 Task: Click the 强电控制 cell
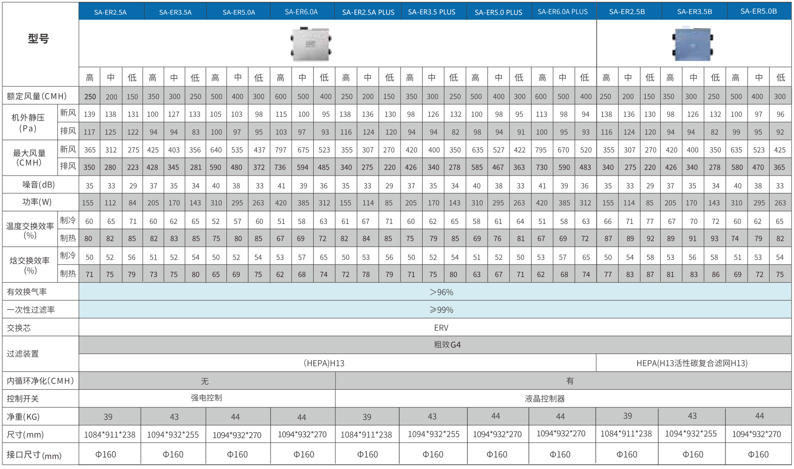[207, 398]
